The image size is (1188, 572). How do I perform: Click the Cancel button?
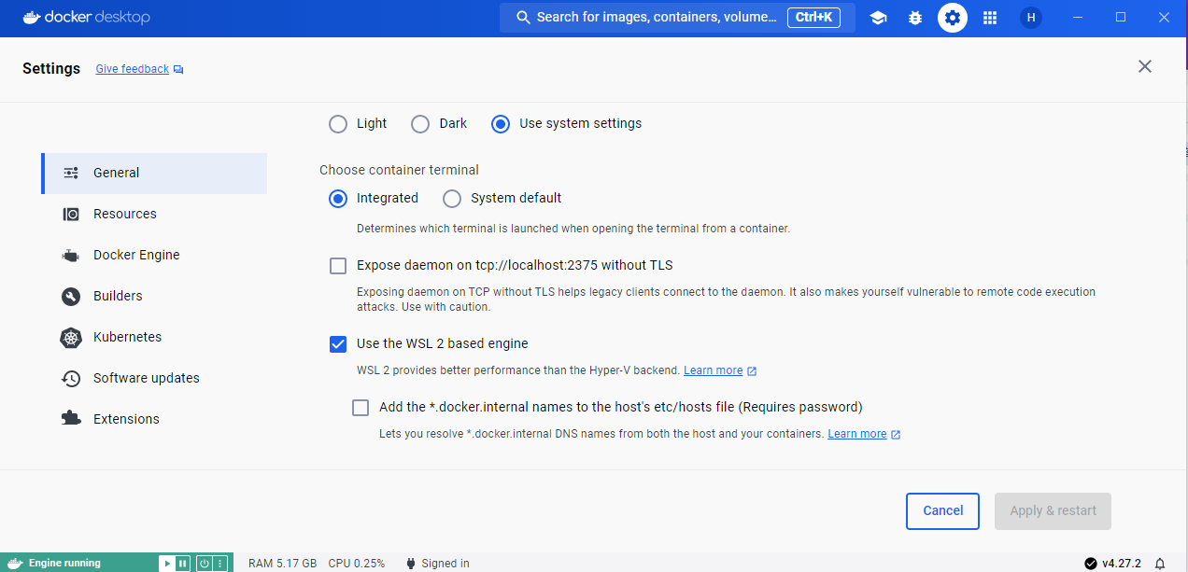click(942, 511)
